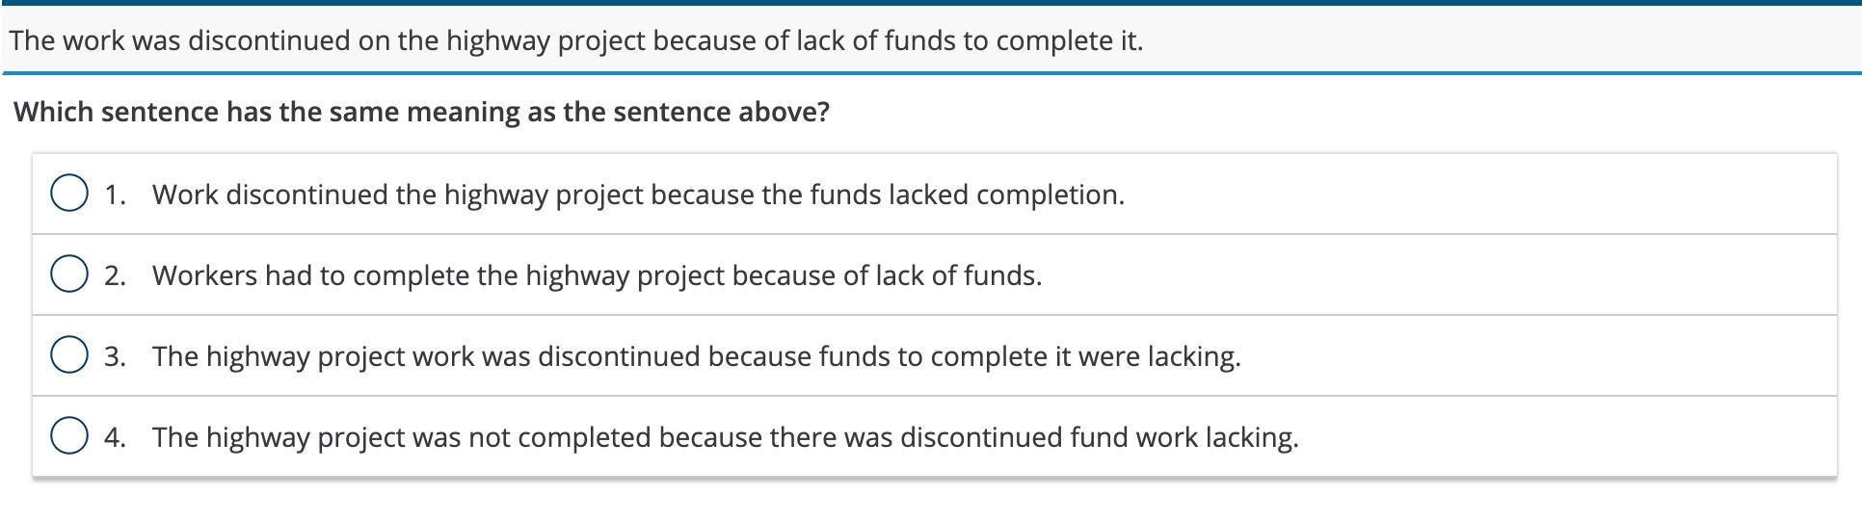The width and height of the screenshot is (1862, 522).
Task: Click the prompt 'Which sentence has the same meaning'
Action: 421,112
